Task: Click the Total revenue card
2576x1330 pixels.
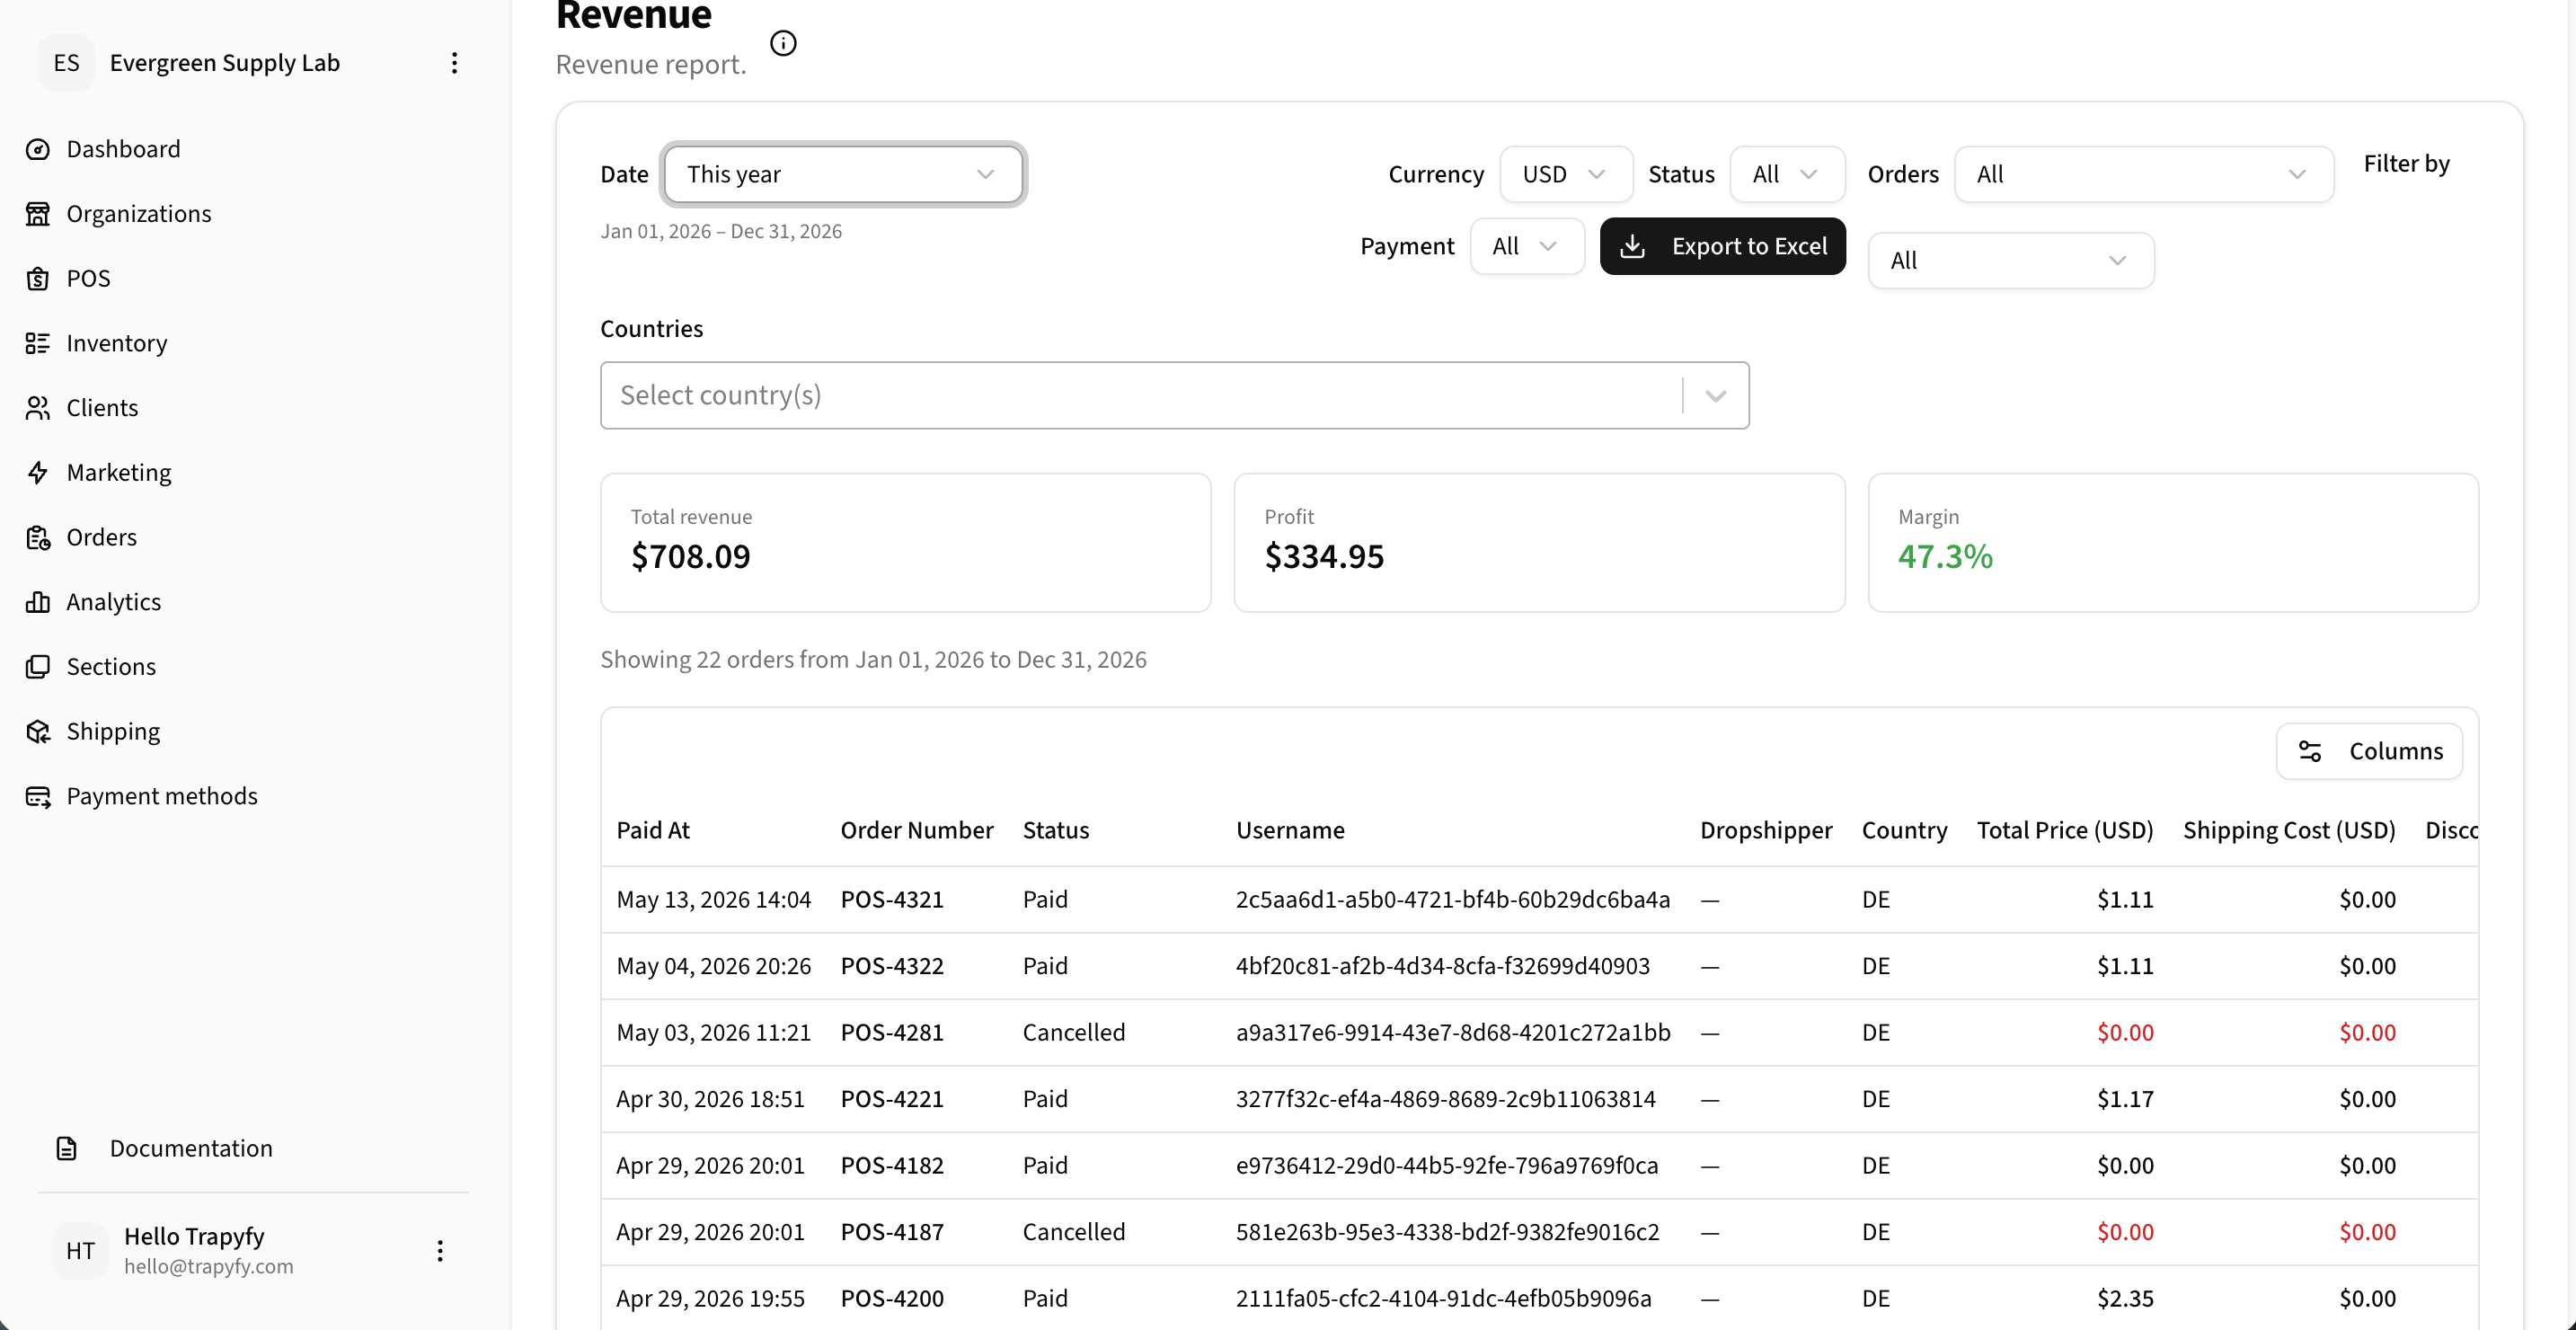Action: 905,543
